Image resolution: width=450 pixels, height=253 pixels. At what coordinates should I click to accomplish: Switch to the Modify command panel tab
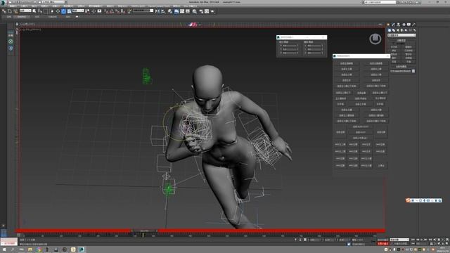pyautogui.click(x=393, y=25)
